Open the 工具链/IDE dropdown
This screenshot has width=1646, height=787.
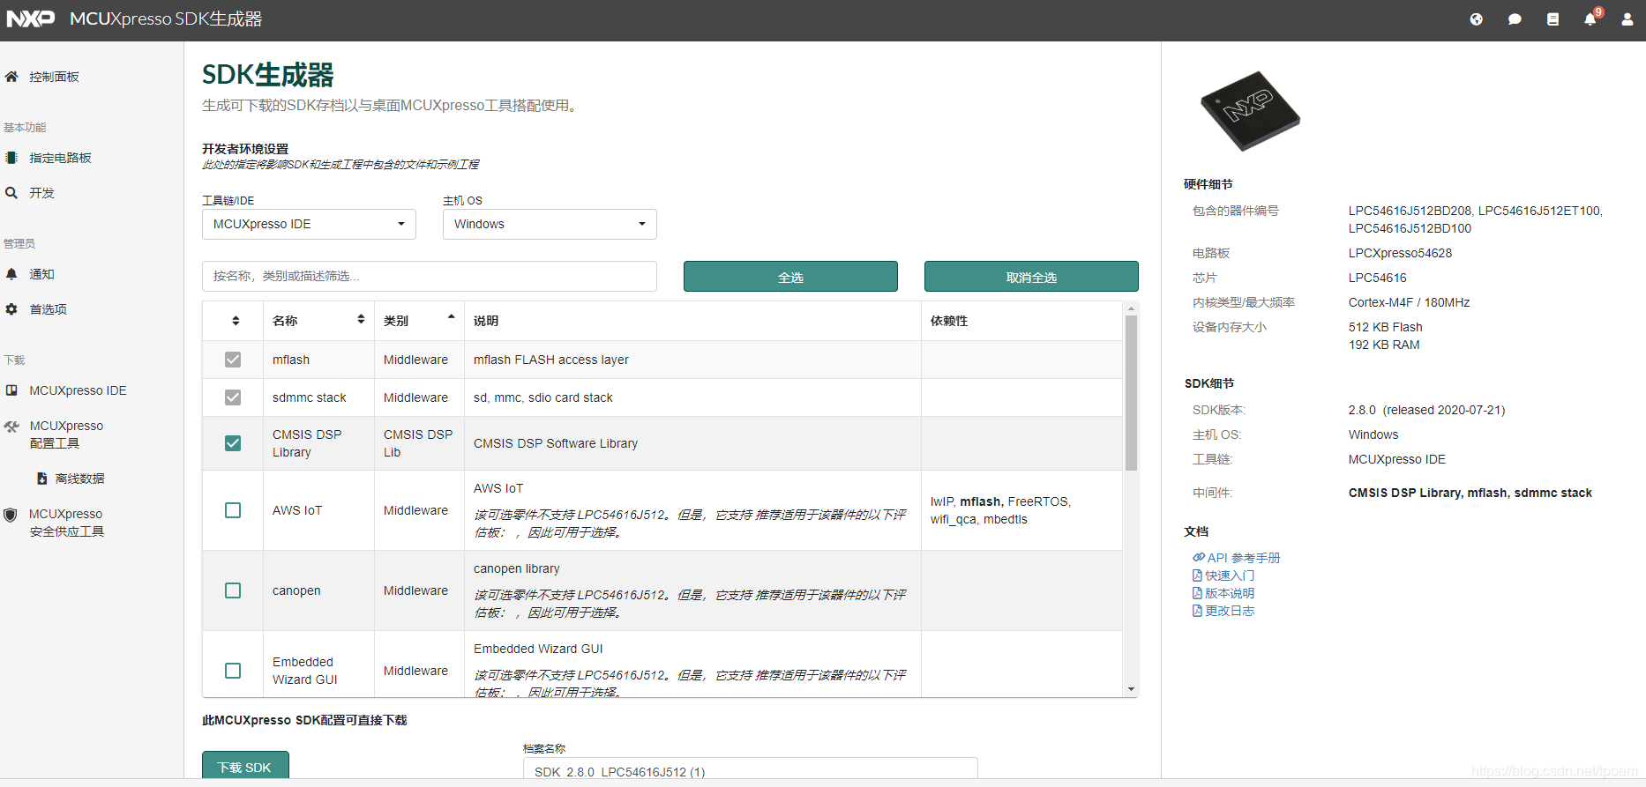point(309,224)
